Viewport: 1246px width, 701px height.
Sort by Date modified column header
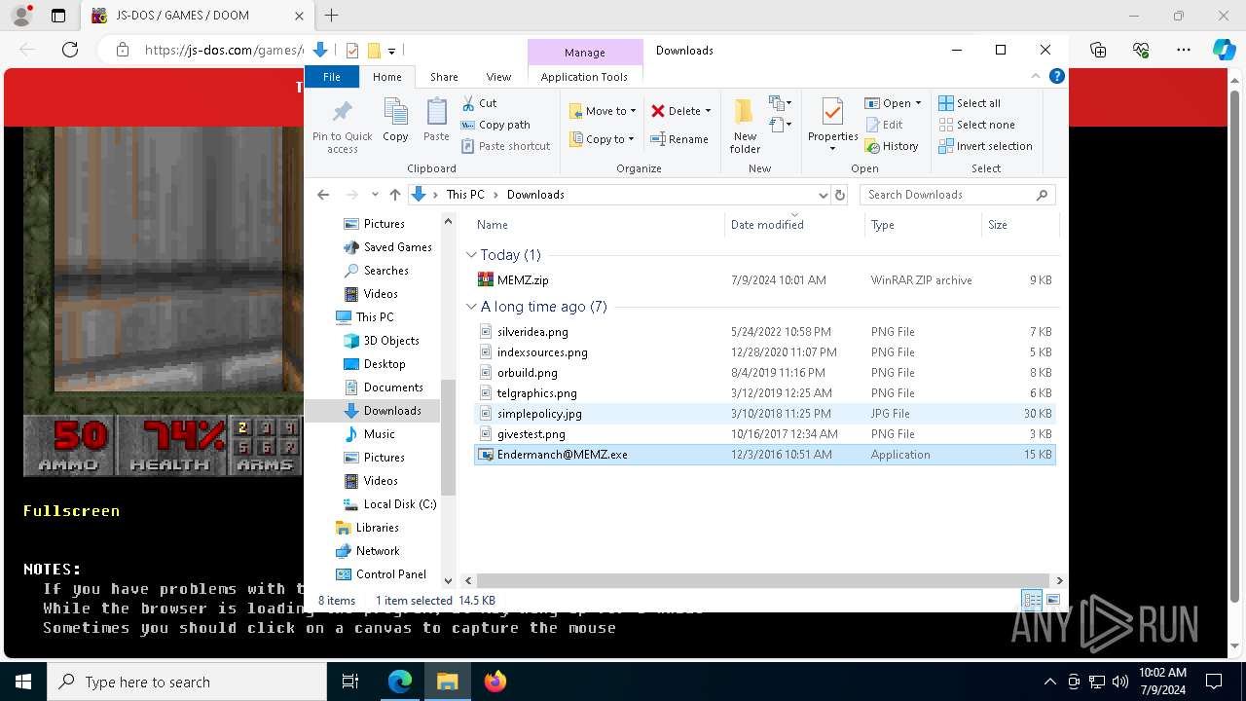794,225
